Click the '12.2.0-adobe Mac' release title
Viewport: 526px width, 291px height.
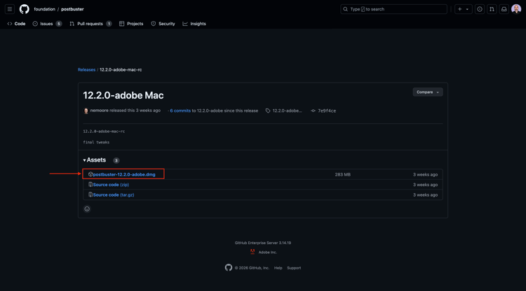click(123, 95)
